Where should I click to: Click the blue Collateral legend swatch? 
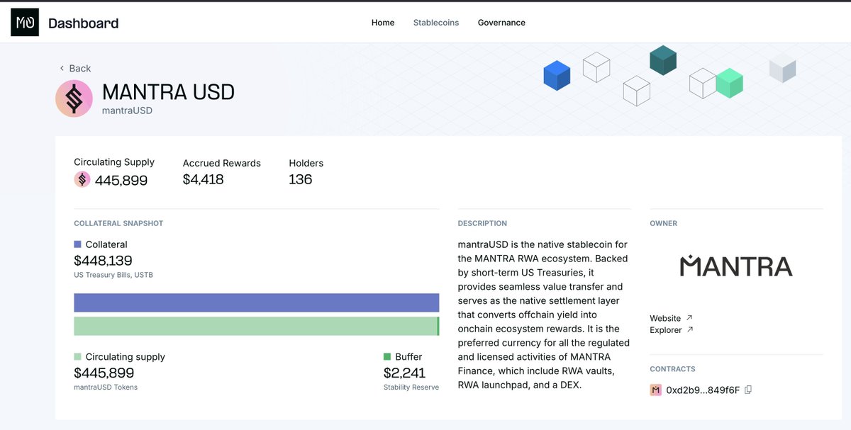77,244
